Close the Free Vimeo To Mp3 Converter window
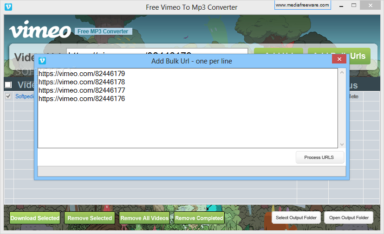Viewport: 384px width, 234px height. pos(370,5)
